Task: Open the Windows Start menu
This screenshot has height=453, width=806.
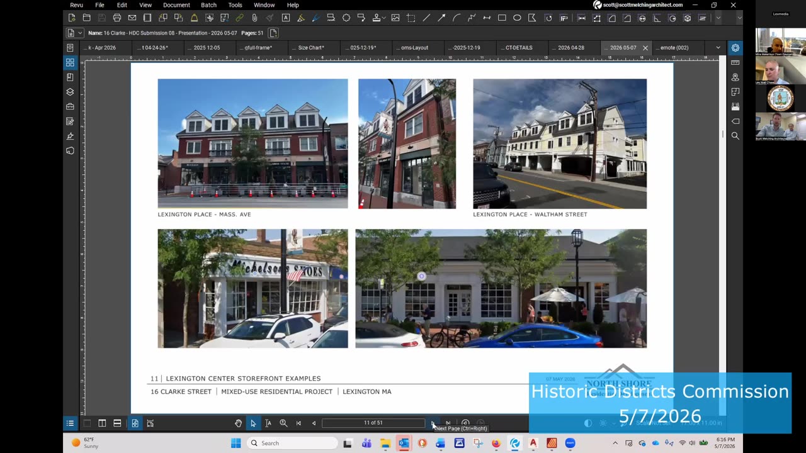Action: pos(236,443)
